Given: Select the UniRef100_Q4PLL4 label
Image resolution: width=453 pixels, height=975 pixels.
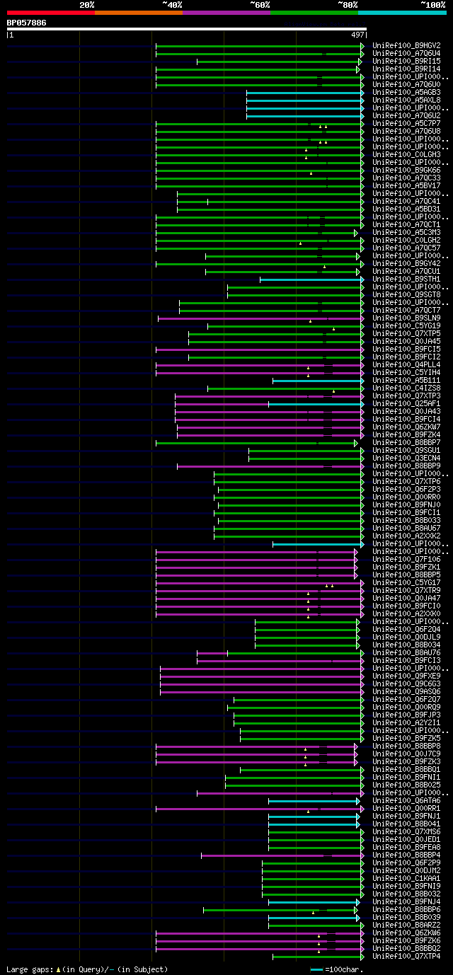Looking at the screenshot, I should click(x=406, y=364).
